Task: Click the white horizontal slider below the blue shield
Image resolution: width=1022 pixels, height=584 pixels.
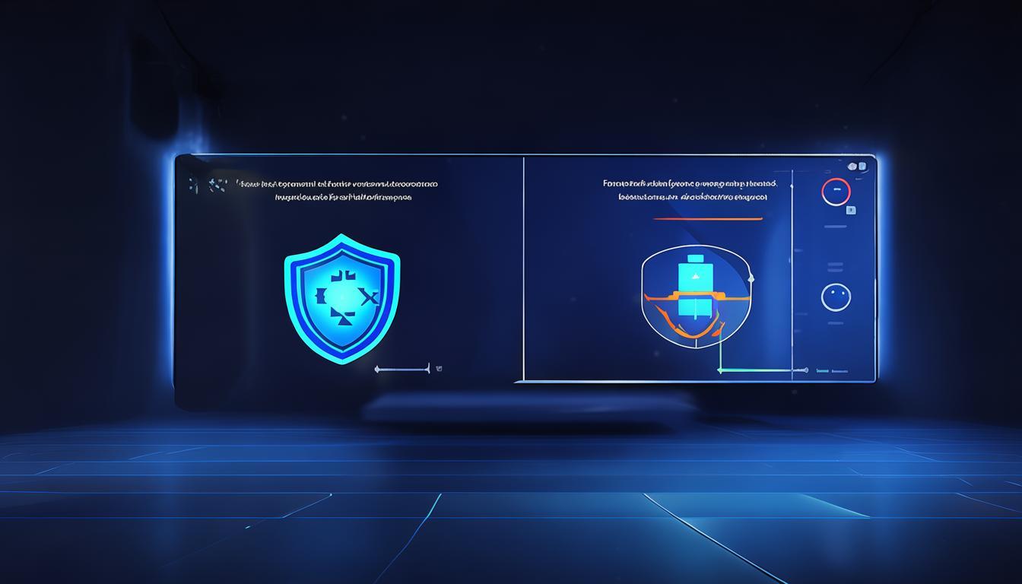Action: 402,370
